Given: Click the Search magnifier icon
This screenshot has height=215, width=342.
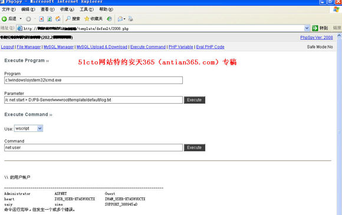Looking at the screenshot, I should pyautogui.click(x=68, y=19).
